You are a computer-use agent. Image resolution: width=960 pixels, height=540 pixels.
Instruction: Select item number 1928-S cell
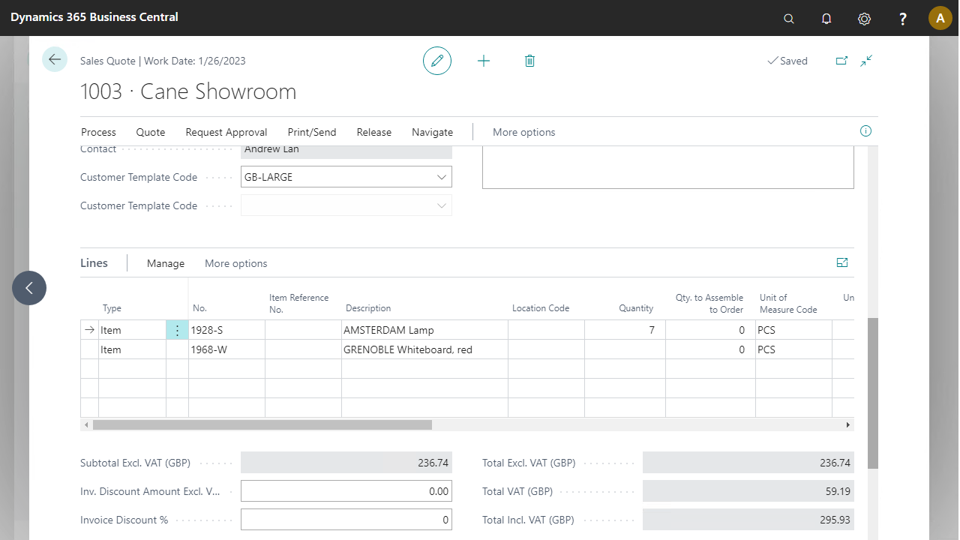coord(226,330)
